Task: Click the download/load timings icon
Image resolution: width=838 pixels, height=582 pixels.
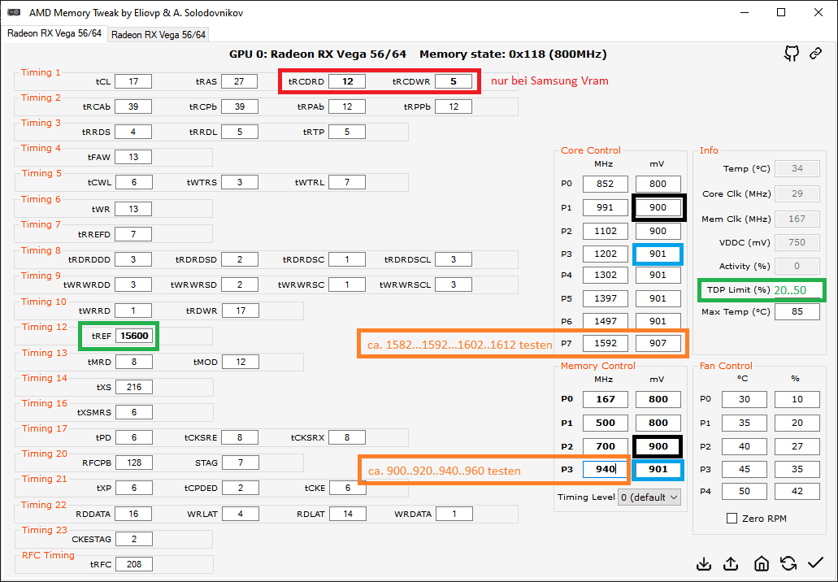Action: [705, 563]
